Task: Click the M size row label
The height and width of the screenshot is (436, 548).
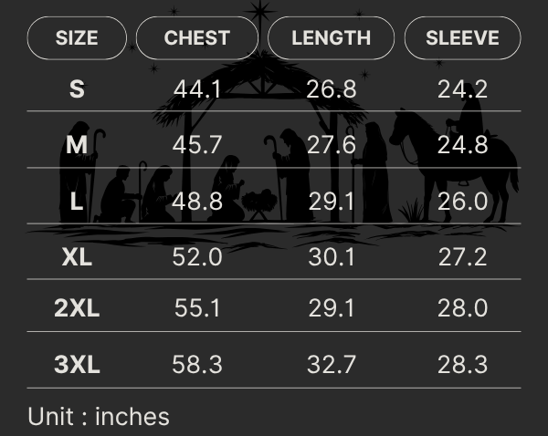Action: [x=77, y=144]
